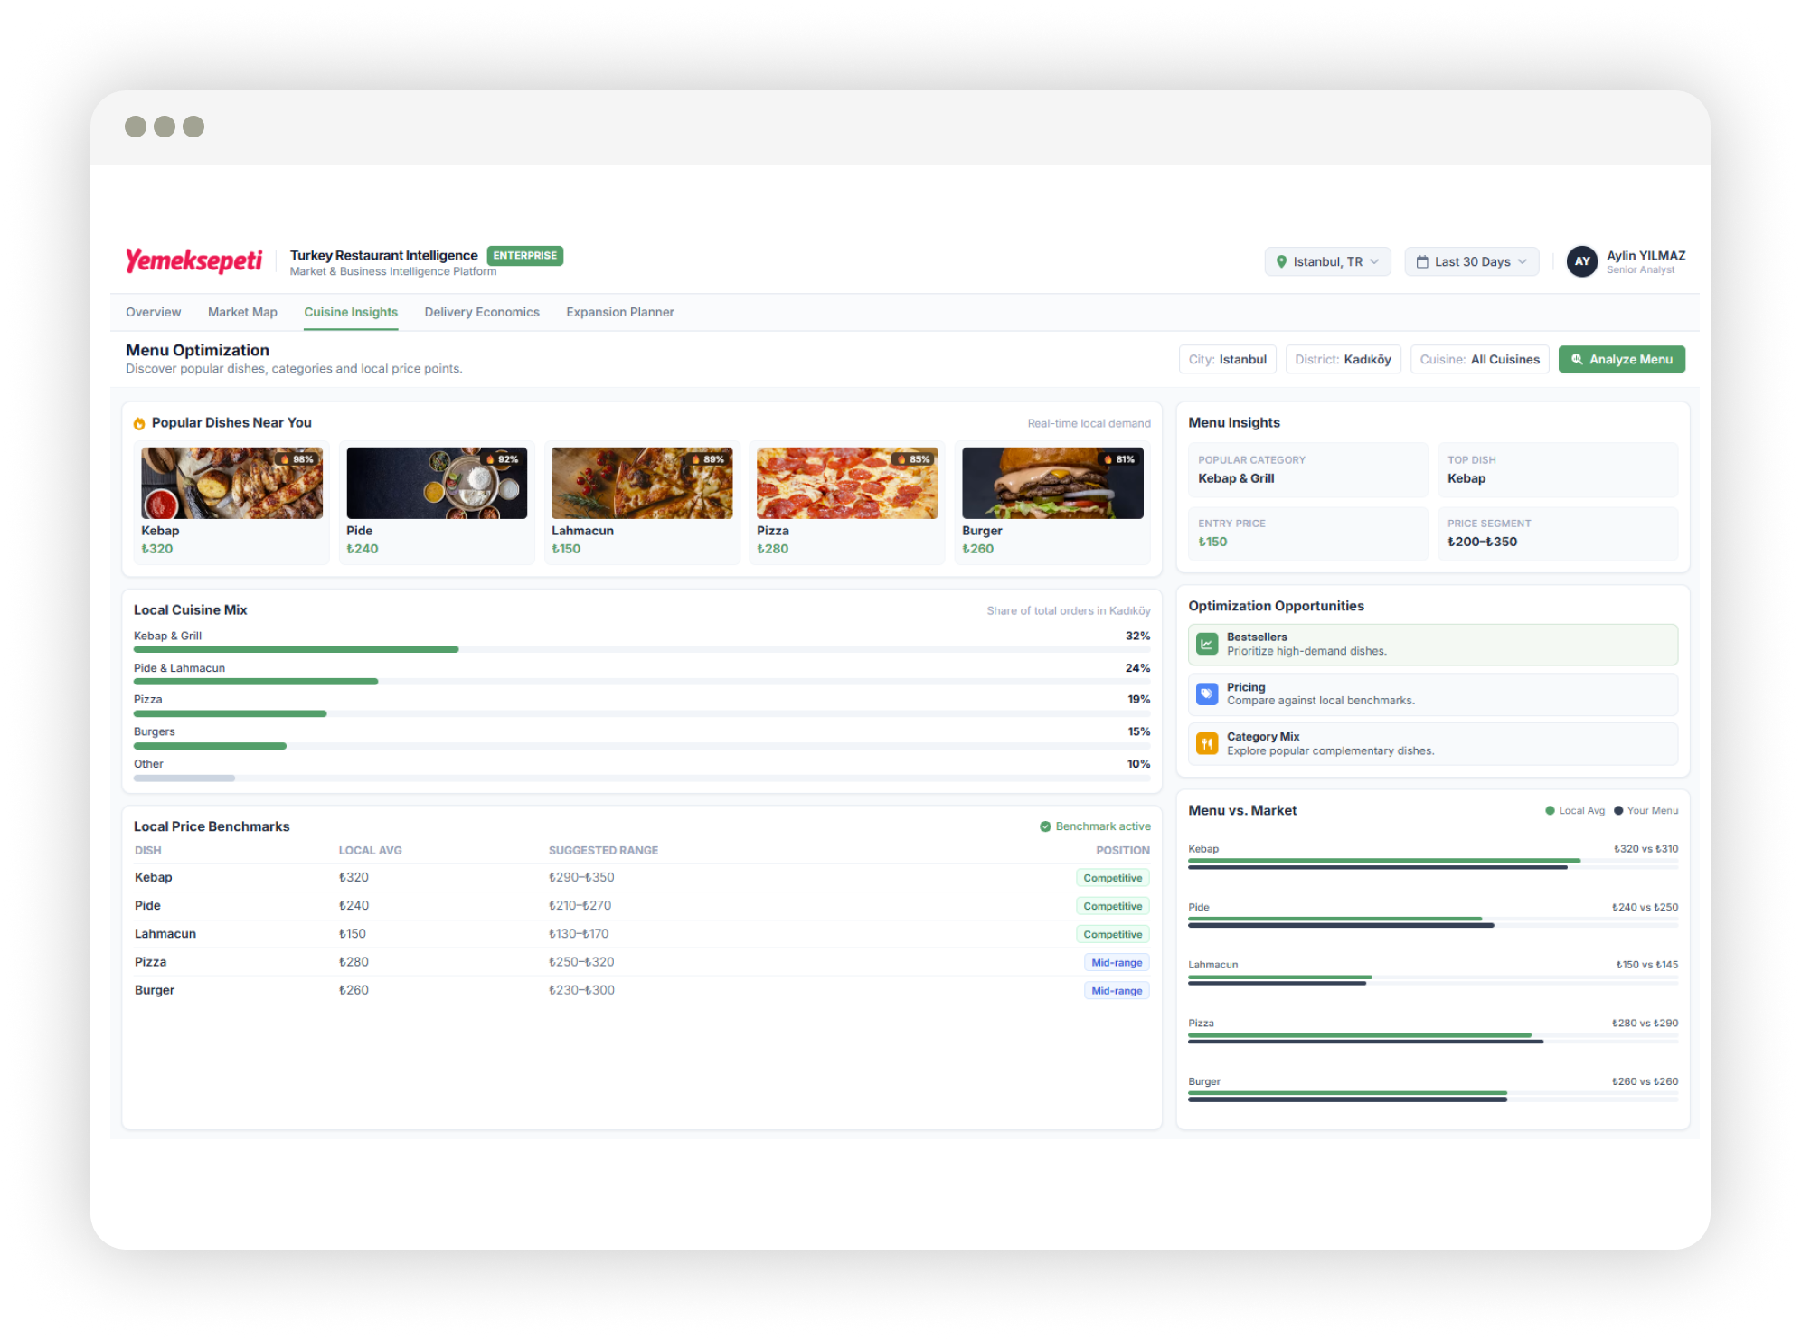Click the calendar icon beside Last 30 Days

(x=1422, y=261)
